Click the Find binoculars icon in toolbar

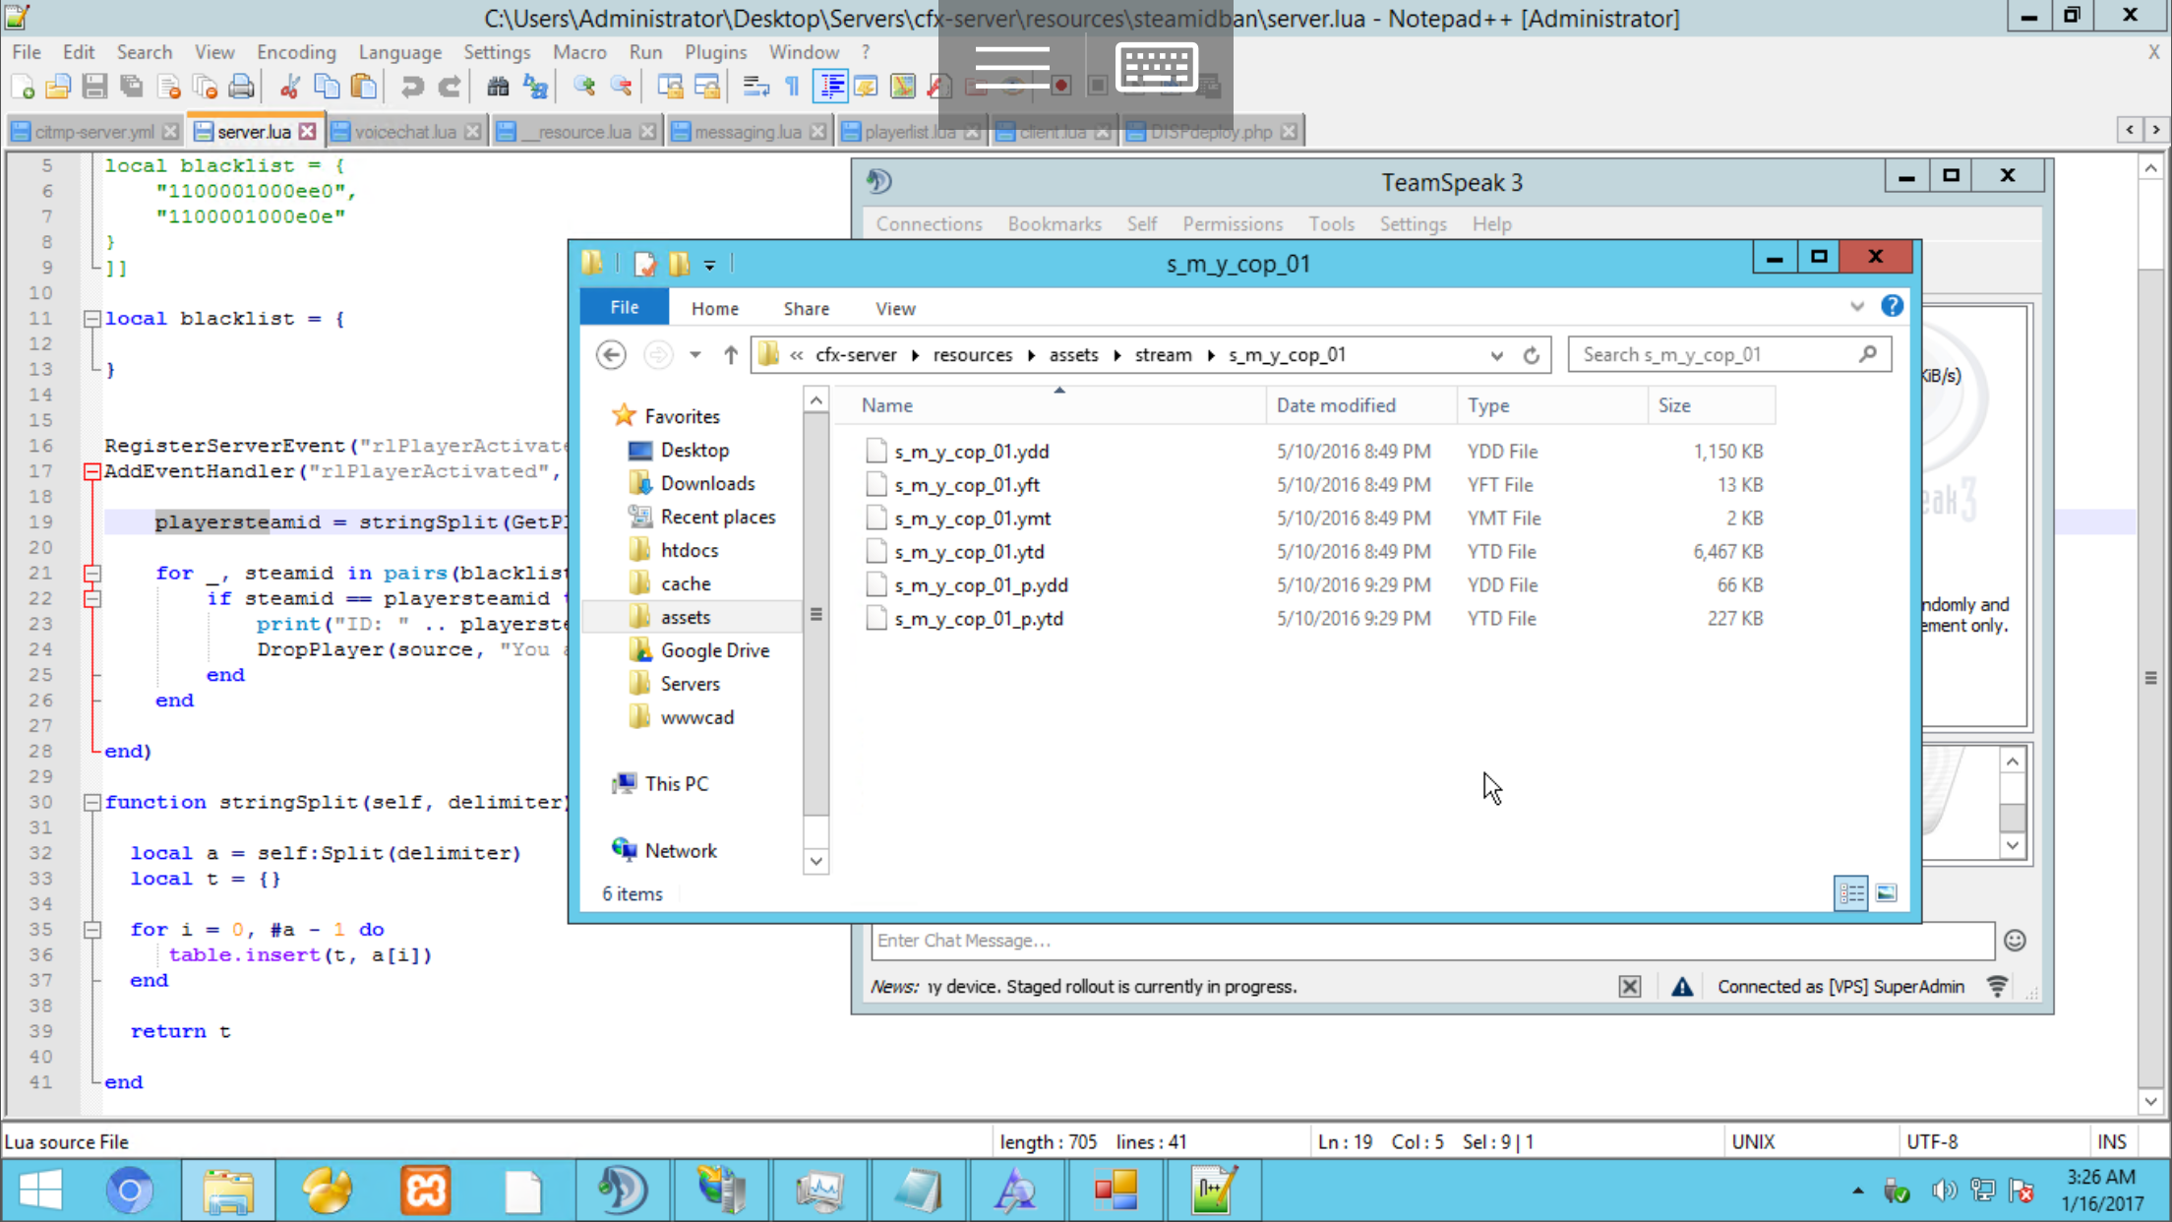point(498,87)
